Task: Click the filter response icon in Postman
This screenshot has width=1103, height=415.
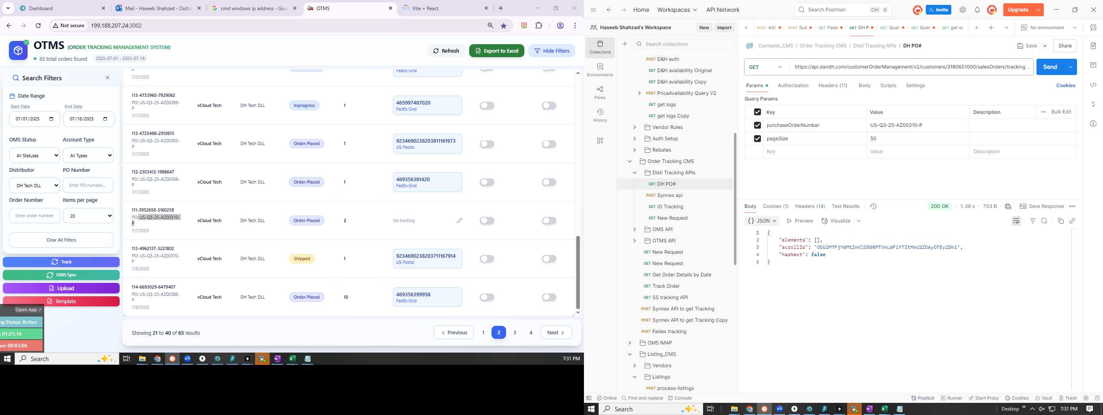Action: pos(1033,221)
